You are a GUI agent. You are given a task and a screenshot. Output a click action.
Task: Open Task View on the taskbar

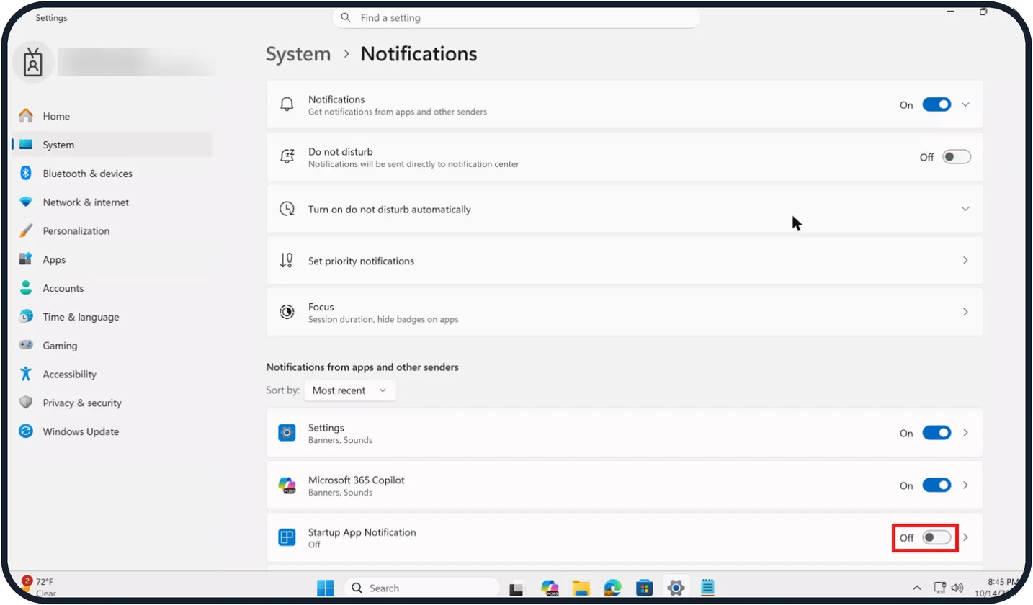click(x=516, y=588)
